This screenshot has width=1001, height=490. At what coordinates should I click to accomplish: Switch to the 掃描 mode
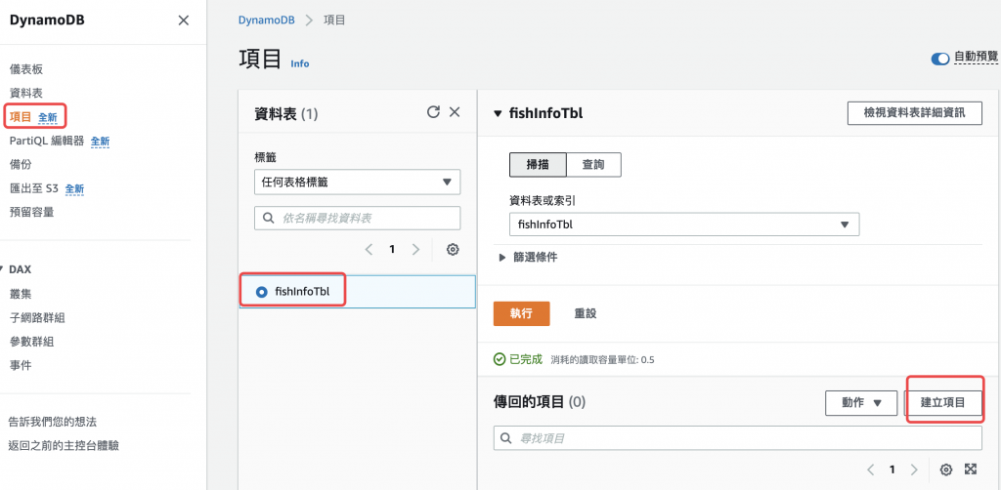pos(538,164)
